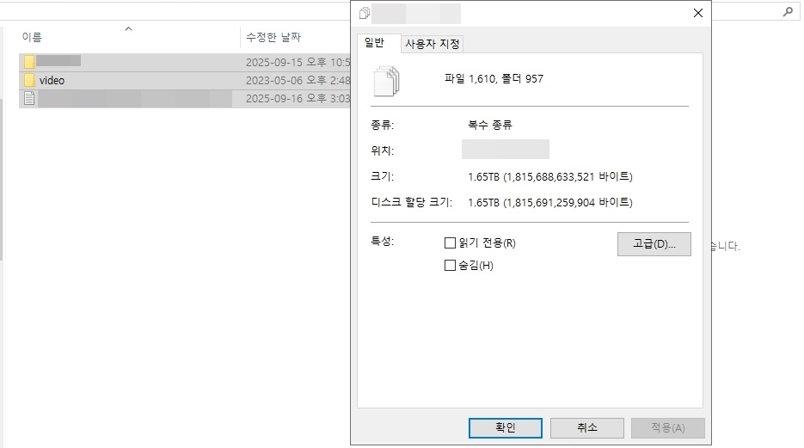Click the 적용(A) button
The width and height of the screenshot is (804, 448).
coord(667,427)
